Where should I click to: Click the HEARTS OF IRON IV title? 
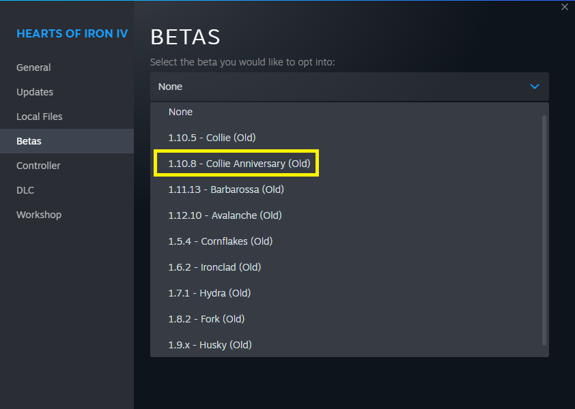[x=72, y=33]
